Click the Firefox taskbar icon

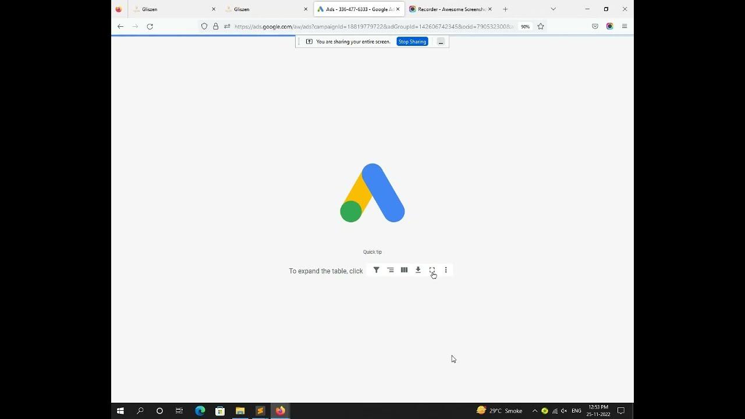click(x=281, y=411)
